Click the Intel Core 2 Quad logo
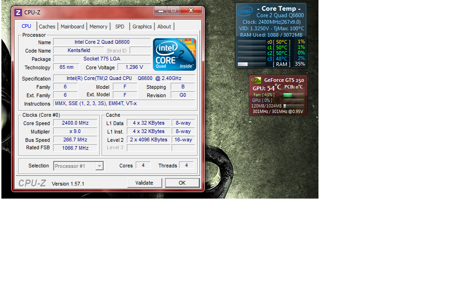The image size is (470, 293). 174,54
